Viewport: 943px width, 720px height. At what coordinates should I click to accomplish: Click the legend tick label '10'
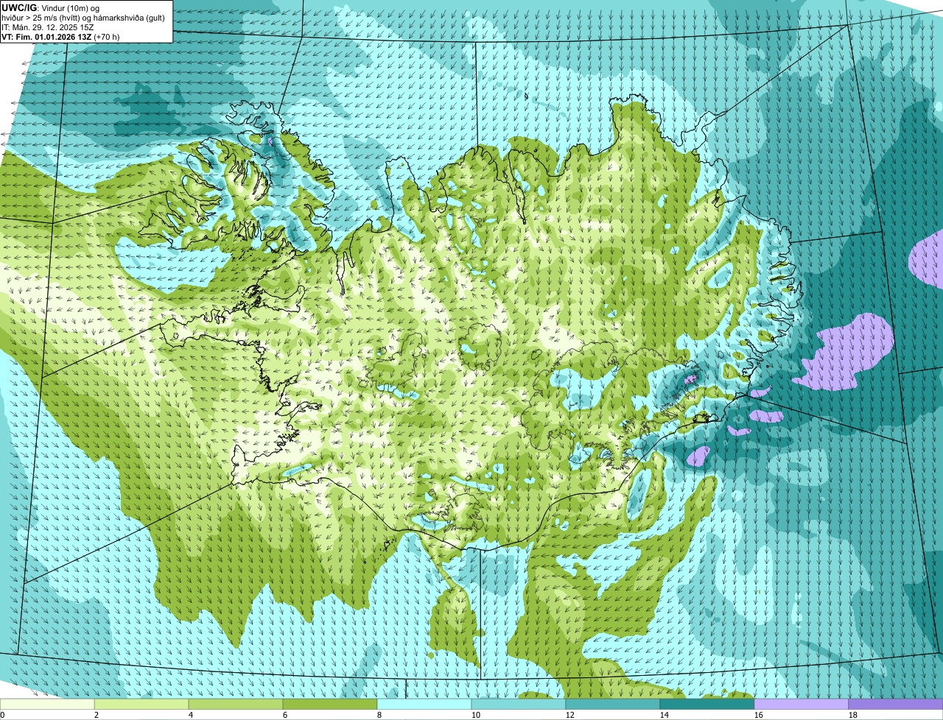(x=476, y=715)
